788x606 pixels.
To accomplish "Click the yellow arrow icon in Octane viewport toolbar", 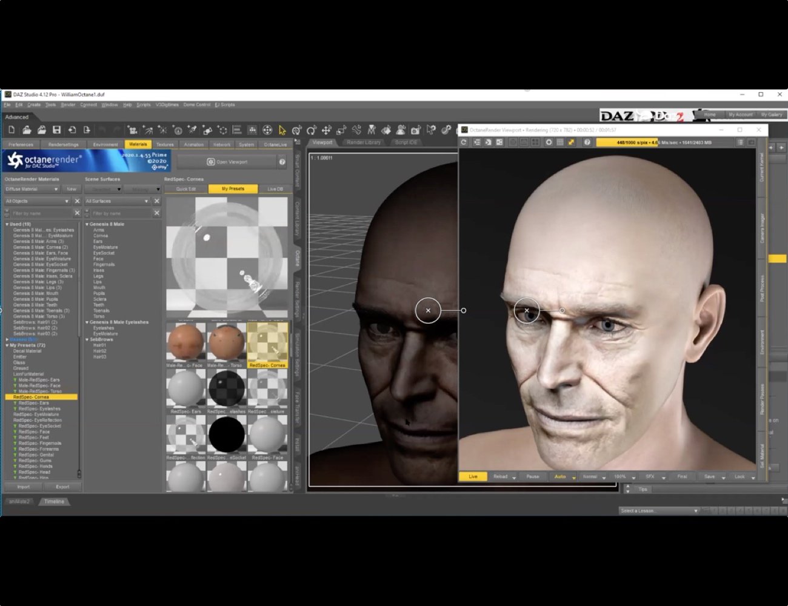I will tap(571, 142).
